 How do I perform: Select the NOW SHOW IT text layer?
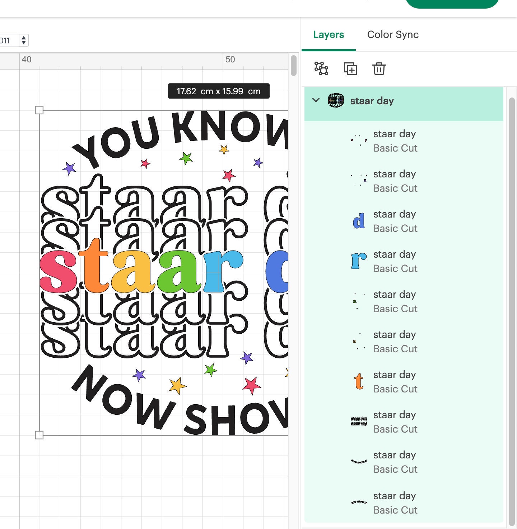(x=394, y=462)
